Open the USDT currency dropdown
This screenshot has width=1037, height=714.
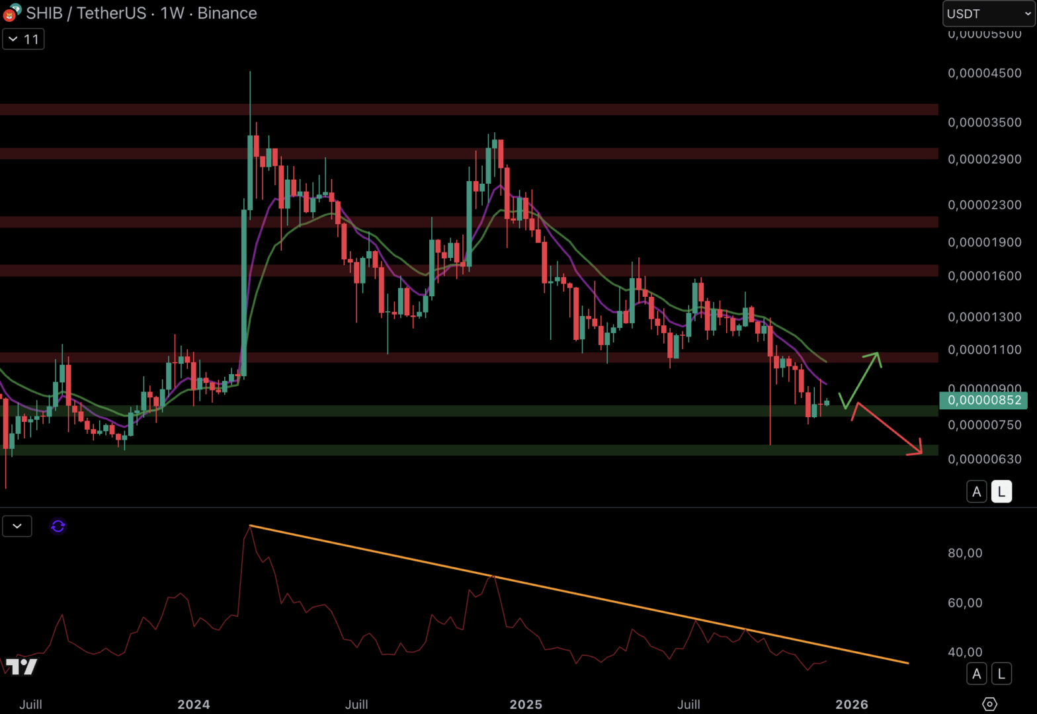[988, 14]
